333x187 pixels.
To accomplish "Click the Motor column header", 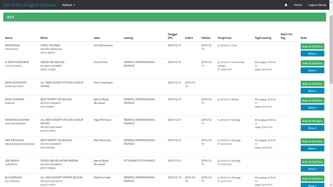I will point(44,38).
